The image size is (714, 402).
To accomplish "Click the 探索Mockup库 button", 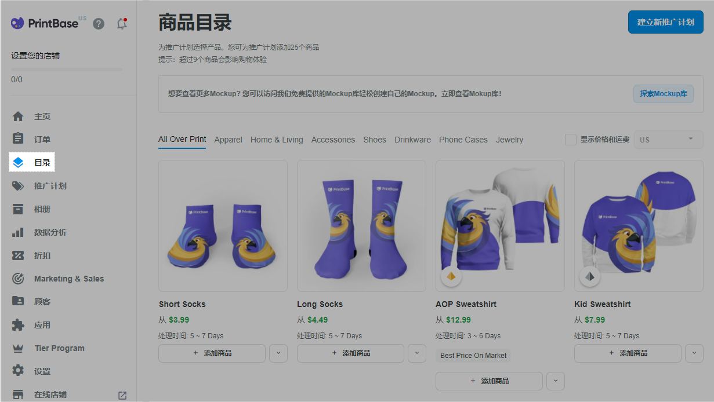I will coord(663,93).
